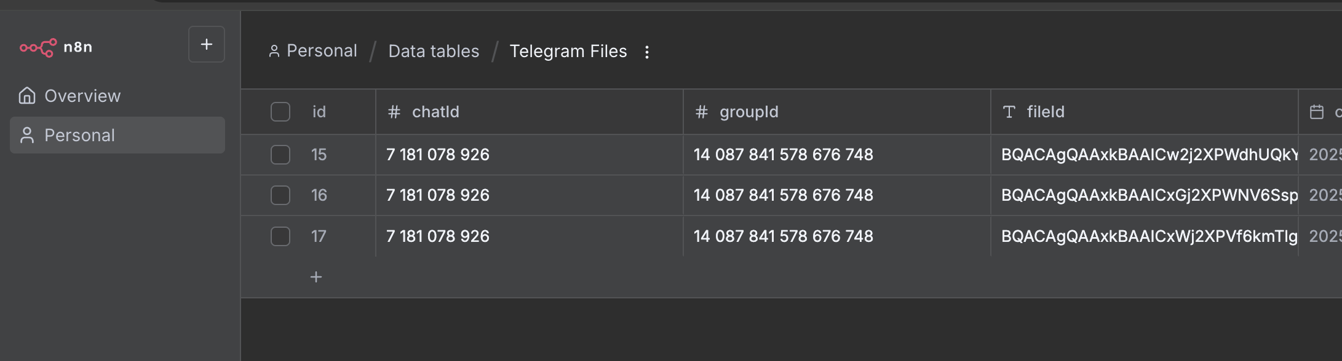Add a new row with plus icon
The height and width of the screenshot is (361, 1342).
click(316, 278)
